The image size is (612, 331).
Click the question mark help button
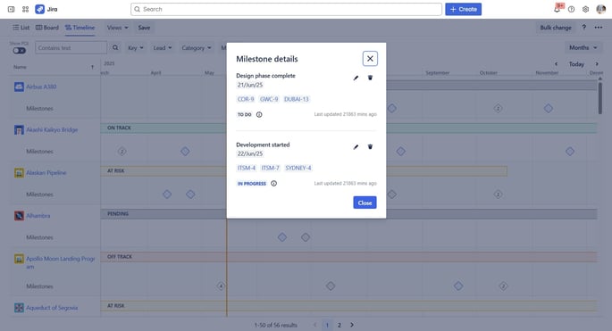point(584,28)
